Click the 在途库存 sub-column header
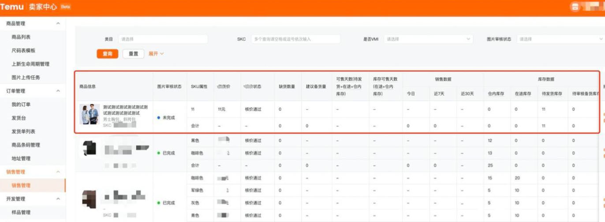Screen dimensions: 605x222 click(523, 94)
